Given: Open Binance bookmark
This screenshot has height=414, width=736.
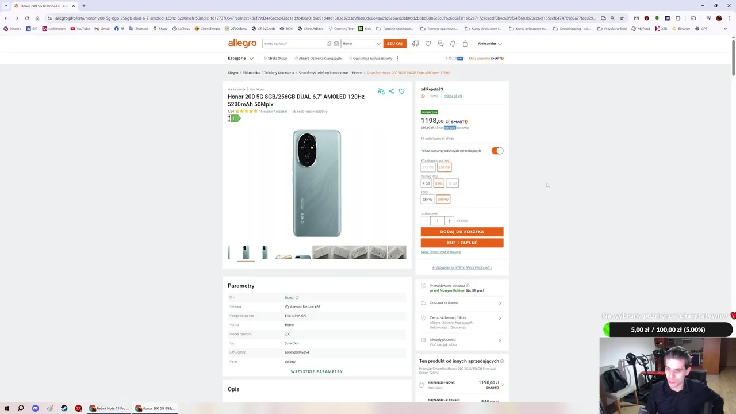Looking at the screenshot, I should point(681,28).
